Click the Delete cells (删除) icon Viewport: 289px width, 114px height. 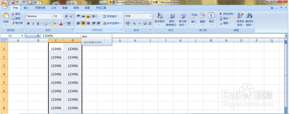tap(203, 16)
